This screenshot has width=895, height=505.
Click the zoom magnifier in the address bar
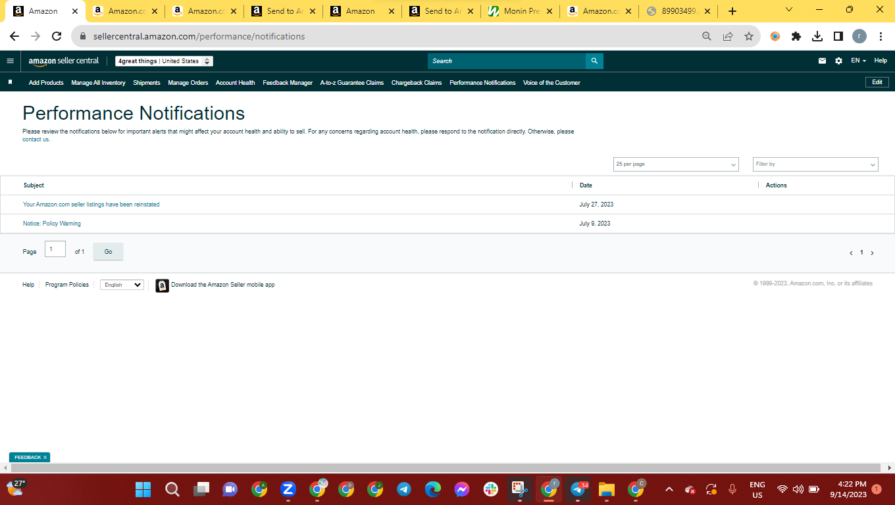pos(707,36)
